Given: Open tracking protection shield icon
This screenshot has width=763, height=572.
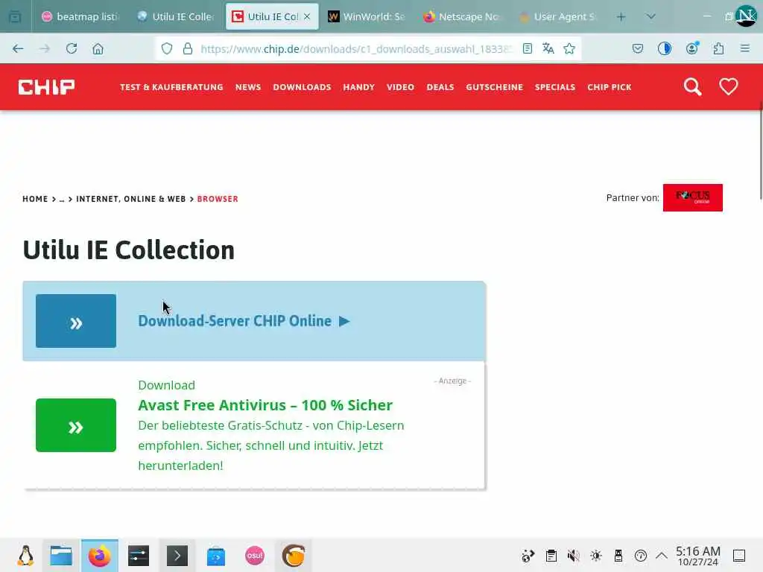Looking at the screenshot, I should pos(167,48).
